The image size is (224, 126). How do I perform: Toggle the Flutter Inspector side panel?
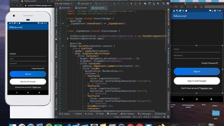tap(169, 56)
